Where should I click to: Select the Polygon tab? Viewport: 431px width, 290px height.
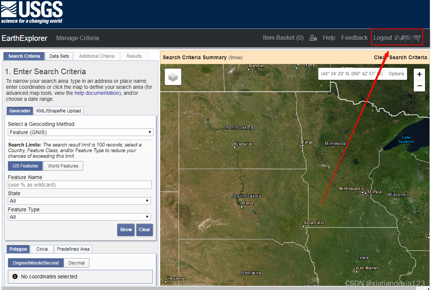click(x=18, y=249)
